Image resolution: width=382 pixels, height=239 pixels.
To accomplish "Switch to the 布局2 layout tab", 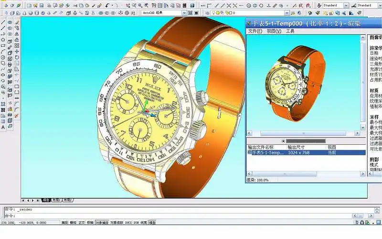I will coord(68,200).
